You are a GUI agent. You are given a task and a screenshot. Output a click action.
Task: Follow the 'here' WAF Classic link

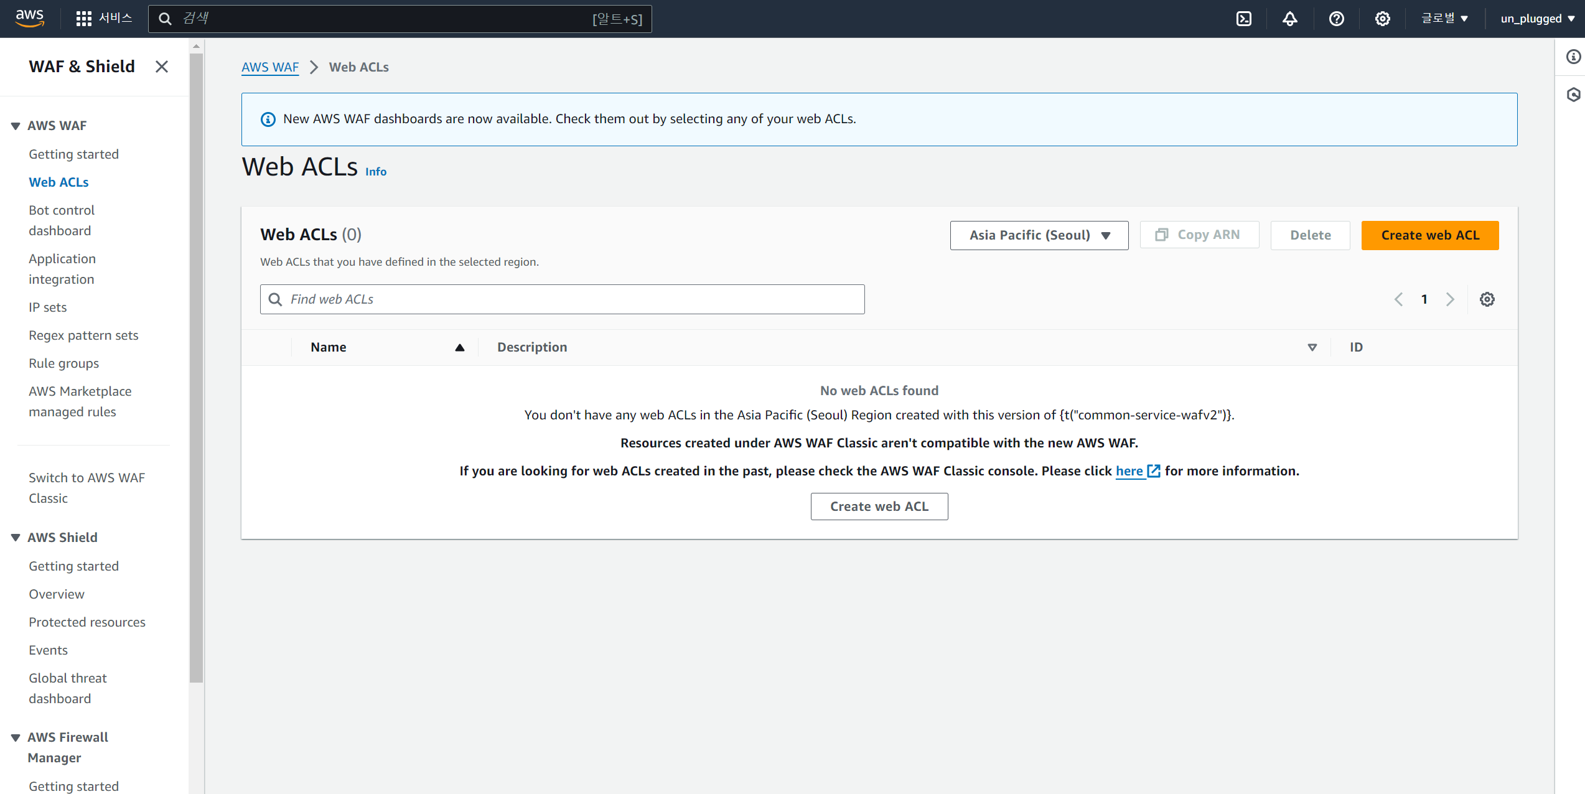click(1129, 471)
